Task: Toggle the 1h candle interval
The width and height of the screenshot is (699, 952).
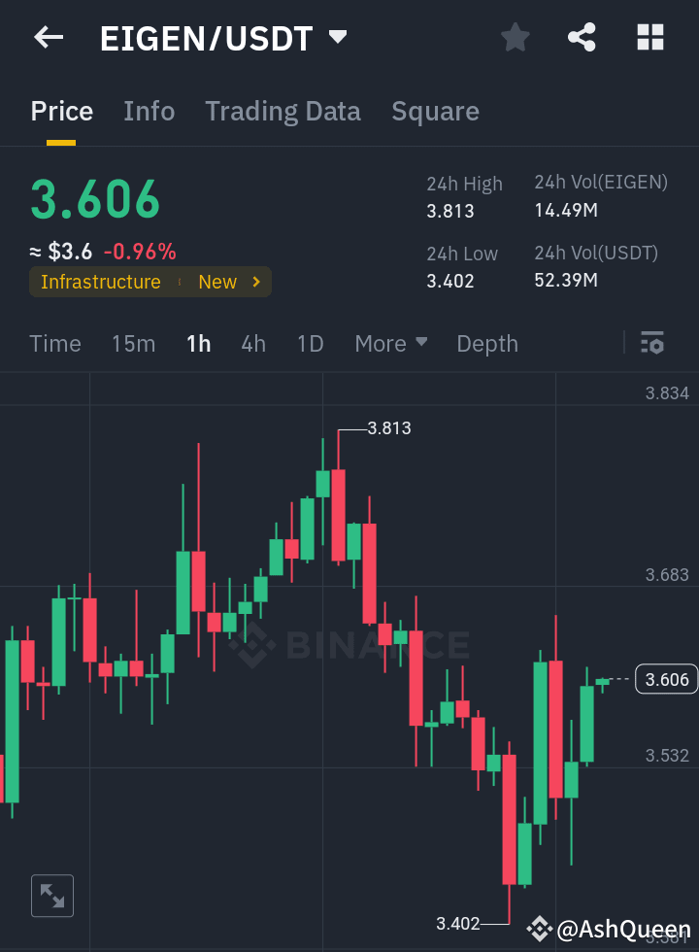Action: pos(198,343)
